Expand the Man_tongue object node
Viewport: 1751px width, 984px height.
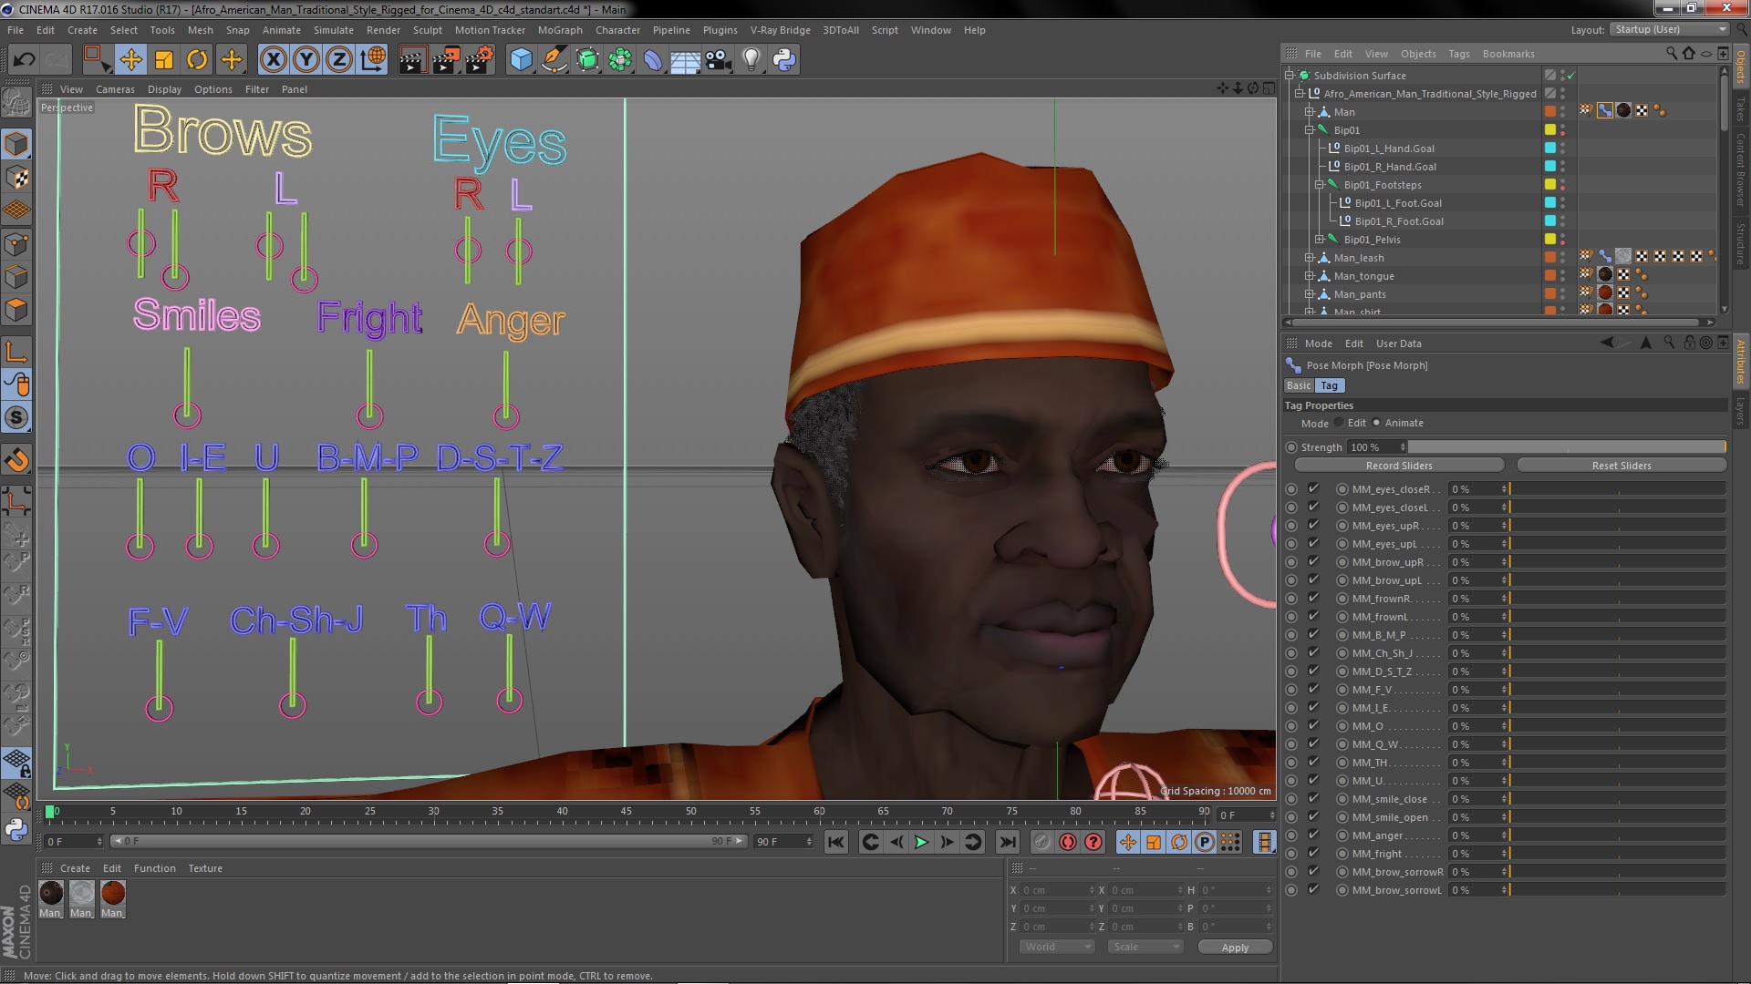[x=1310, y=276]
